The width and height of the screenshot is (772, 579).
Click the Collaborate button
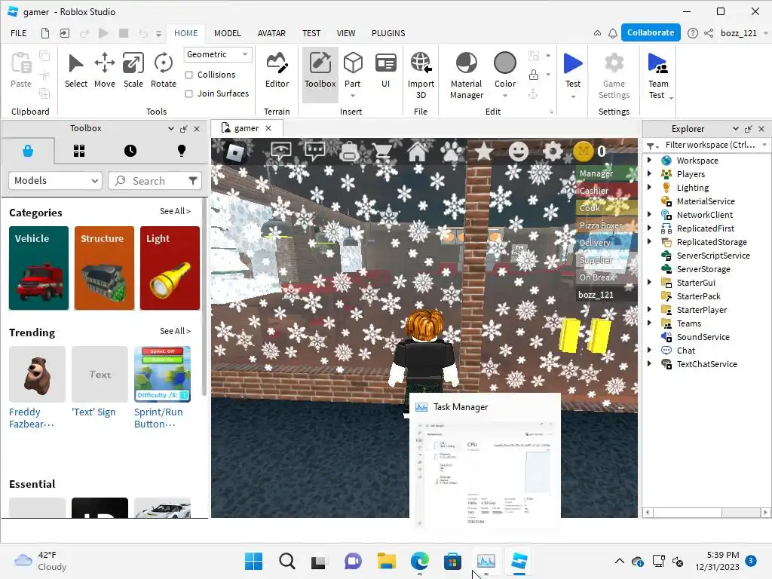click(x=651, y=32)
